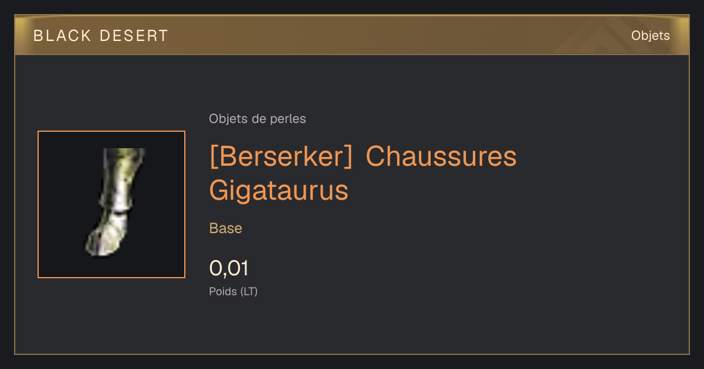Click the Poids (LT) weight label
The image size is (704, 369).
pos(233,291)
